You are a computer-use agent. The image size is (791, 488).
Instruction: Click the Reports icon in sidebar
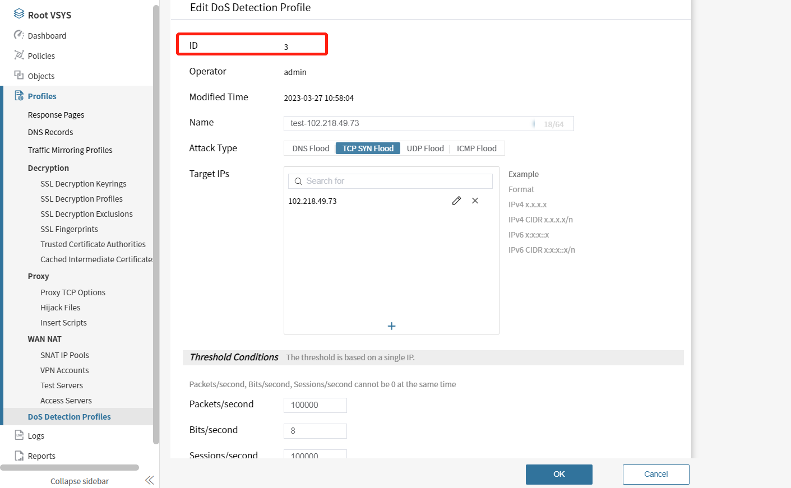pos(19,456)
